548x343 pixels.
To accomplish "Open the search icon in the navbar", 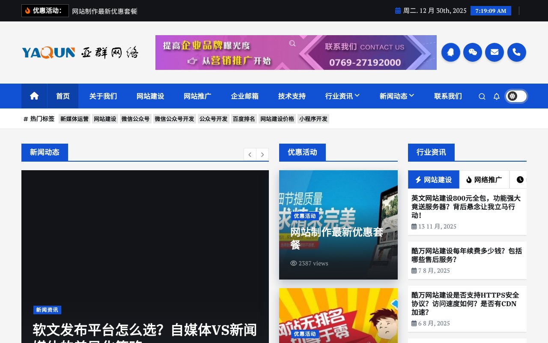I will point(482,96).
